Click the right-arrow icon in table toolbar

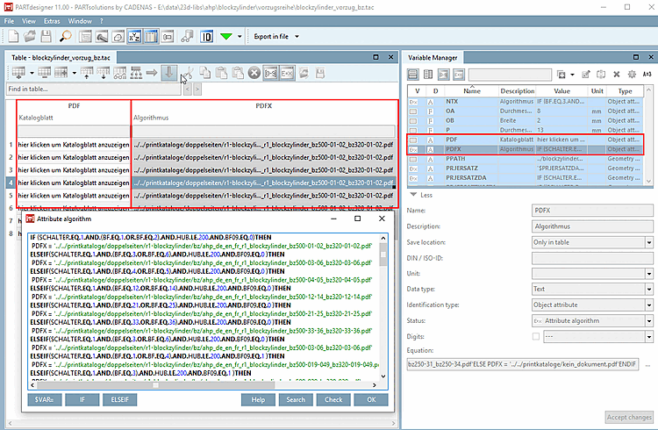point(152,73)
